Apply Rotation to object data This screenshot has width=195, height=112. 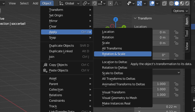tap(123, 37)
